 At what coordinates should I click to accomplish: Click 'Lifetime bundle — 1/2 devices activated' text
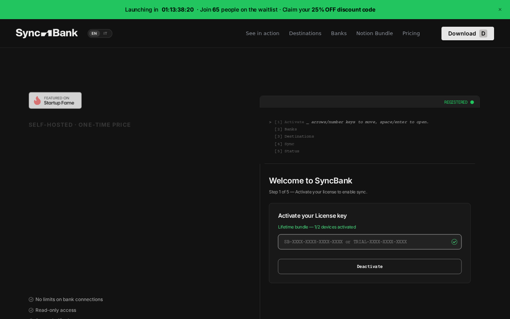tap(317, 227)
